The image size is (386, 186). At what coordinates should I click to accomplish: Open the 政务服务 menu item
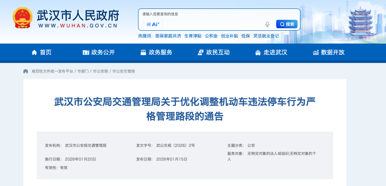(x=160, y=52)
